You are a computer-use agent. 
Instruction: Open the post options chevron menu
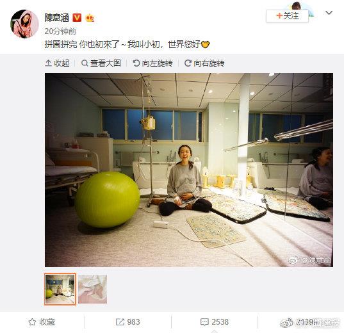[x=329, y=13]
